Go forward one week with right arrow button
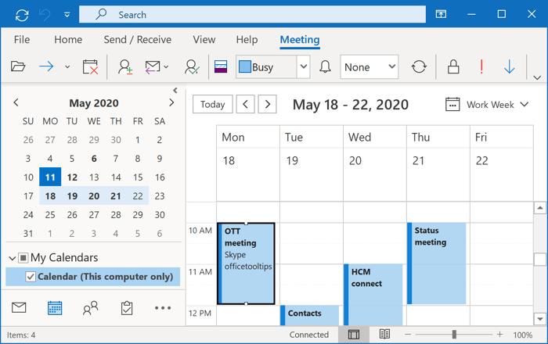Screen dimensions: 548x344 pos(268,104)
